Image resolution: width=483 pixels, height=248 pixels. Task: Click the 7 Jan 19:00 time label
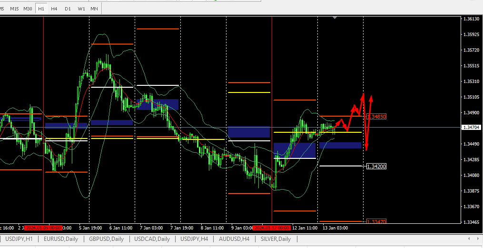click(182, 228)
